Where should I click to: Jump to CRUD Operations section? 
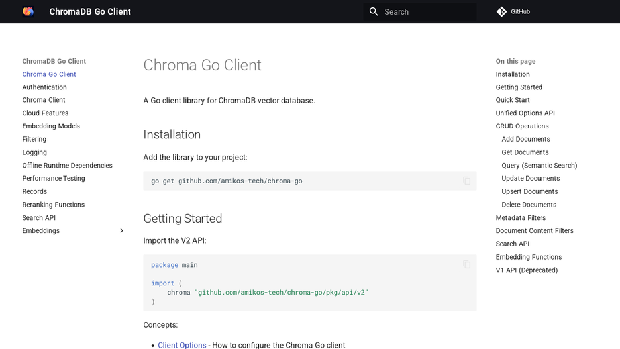point(522,126)
